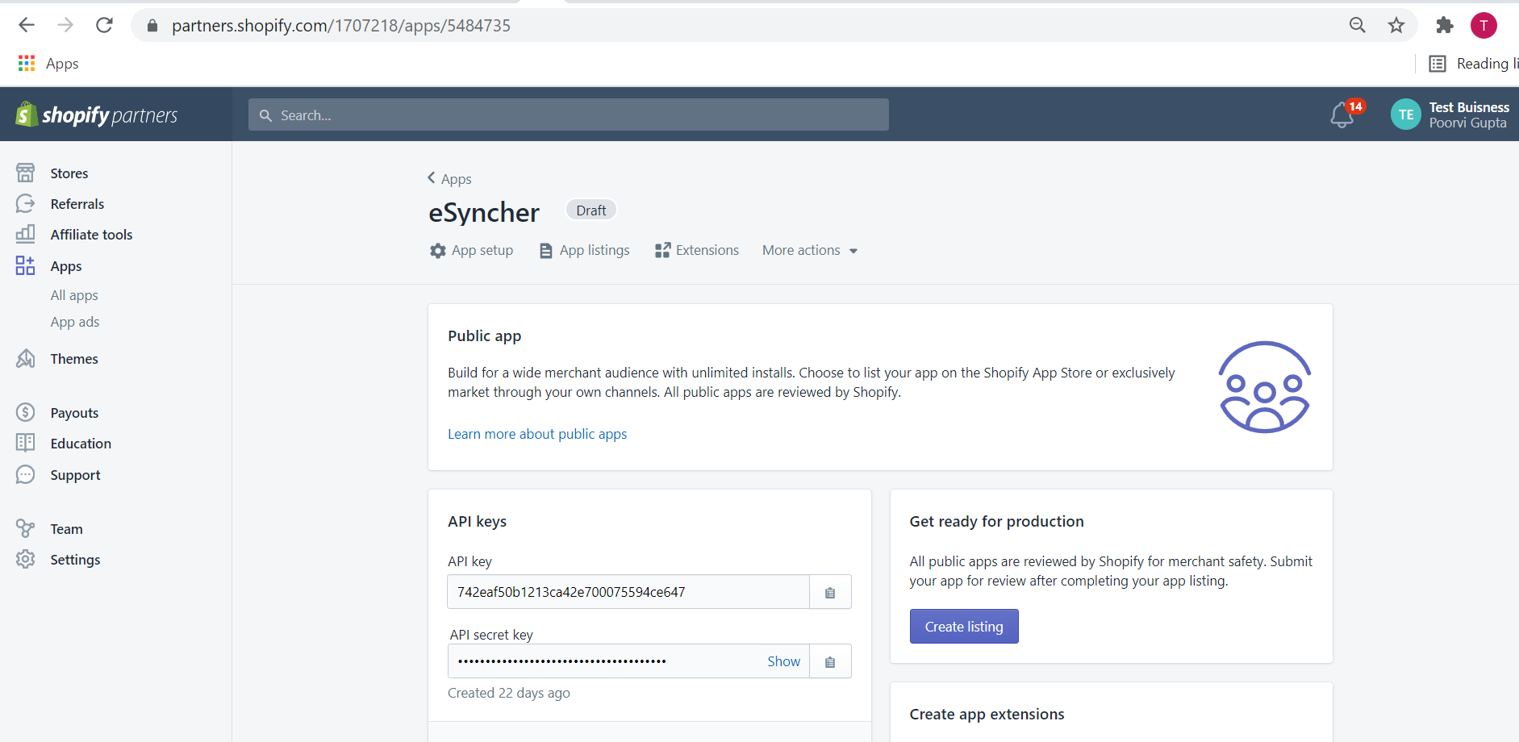Image resolution: width=1519 pixels, height=742 pixels.
Task: Click the browser forward arrow
Action: [x=65, y=25]
